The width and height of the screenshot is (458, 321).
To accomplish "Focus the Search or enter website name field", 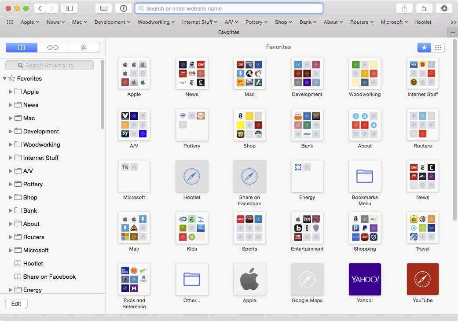I will (x=229, y=8).
